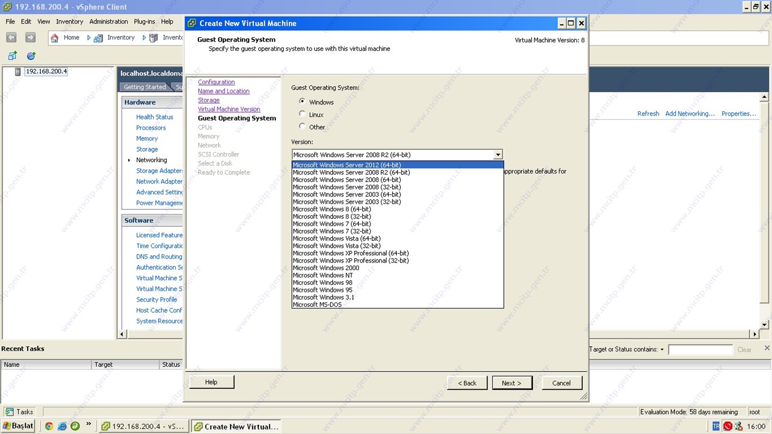Expand the quick launch overflow chevron
Image resolution: width=772 pixels, height=434 pixels.
point(89,424)
